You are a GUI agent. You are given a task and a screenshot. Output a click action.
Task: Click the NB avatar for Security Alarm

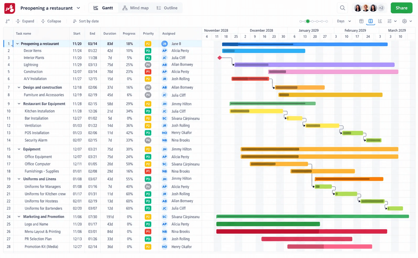point(164,140)
